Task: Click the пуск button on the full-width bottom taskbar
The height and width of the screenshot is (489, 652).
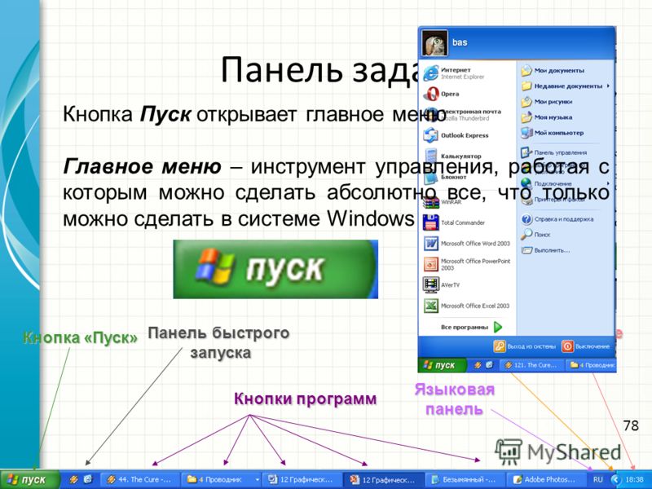Action: [30, 479]
